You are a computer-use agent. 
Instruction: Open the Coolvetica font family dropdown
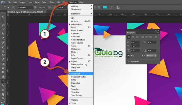click(27, 7)
